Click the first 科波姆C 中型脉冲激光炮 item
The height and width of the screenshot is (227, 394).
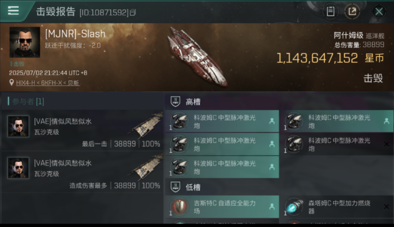point(222,121)
